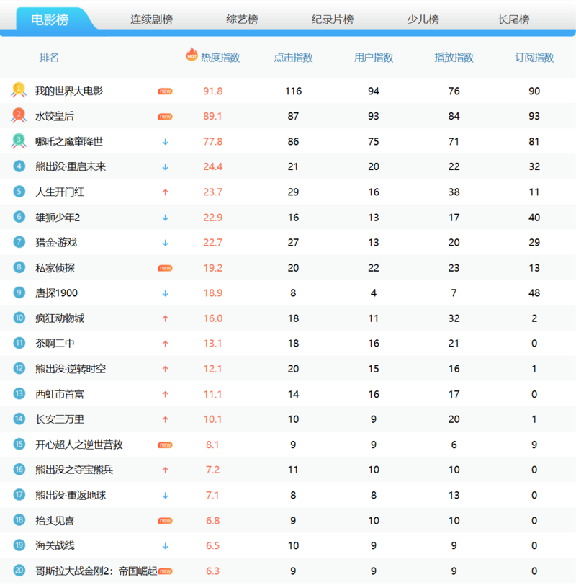576x585 pixels.
Task: Open the movie 我的世界大电影
Action: coord(69,91)
